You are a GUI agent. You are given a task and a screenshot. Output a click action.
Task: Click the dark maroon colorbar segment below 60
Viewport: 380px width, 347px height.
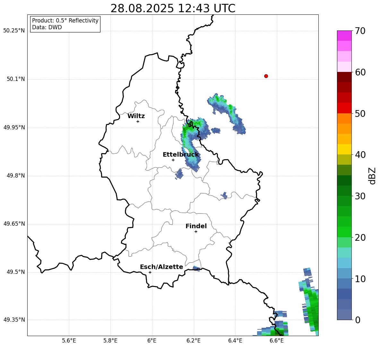[x=344, y=77]
